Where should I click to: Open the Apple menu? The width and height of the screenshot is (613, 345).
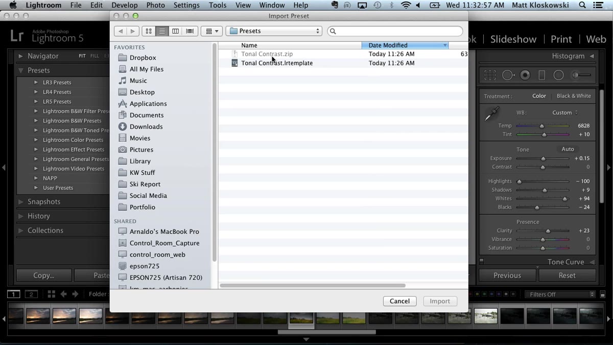tap(13, 5)
